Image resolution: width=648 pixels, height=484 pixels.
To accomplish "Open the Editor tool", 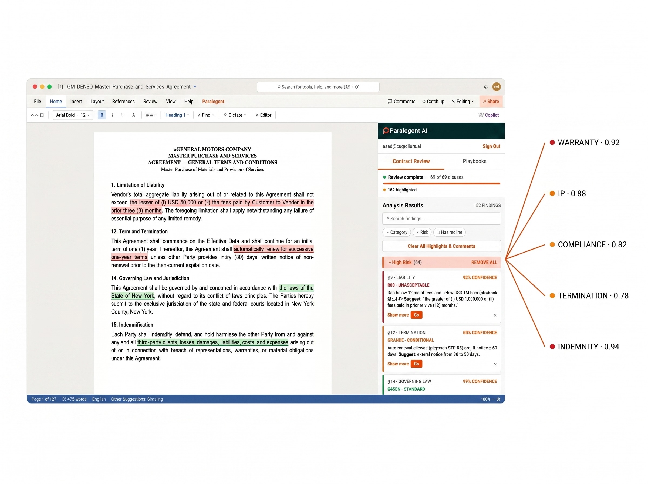I will point(264,115).
